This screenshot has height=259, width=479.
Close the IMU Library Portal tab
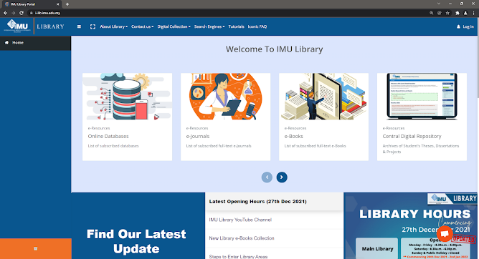coord(58,4)
